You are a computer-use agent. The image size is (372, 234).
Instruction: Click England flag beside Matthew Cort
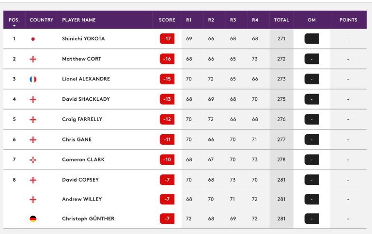[33, 59]
